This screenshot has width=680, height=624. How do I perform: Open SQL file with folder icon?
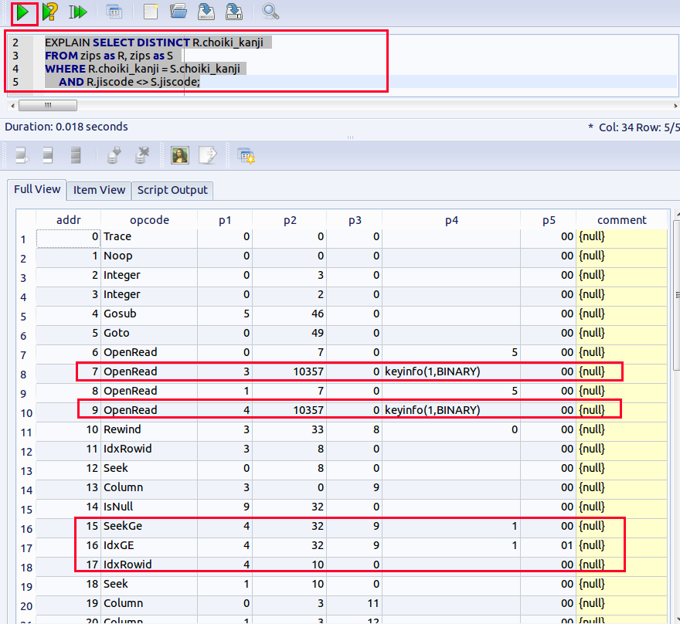178,12
